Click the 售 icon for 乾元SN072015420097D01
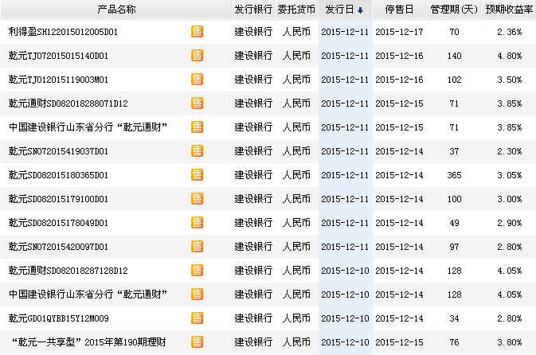Viewport: 536px width, 355px height. point(197,247)
